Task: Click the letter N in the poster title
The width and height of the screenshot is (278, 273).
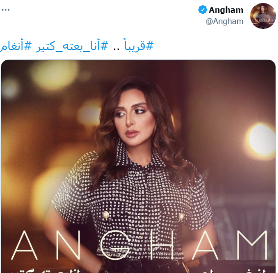Action: [69, 245]
